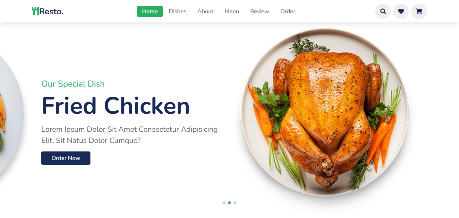Click the Resto. brand name
Image resolution: width=459 pixels, height=218 pixels.
[x=51, y=12]
